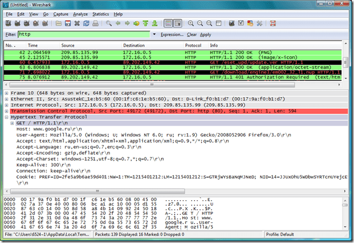Click the Apply filter button
Image resolution: width=354 pixels, height=243 pixels.
point(206,35)
